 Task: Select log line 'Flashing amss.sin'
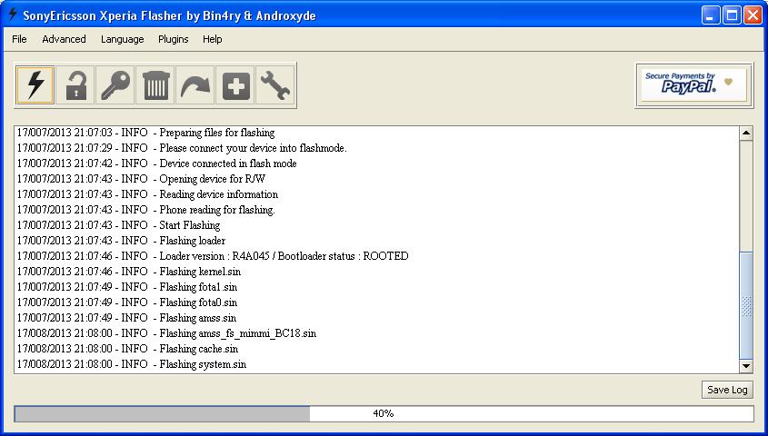point(126,318)
